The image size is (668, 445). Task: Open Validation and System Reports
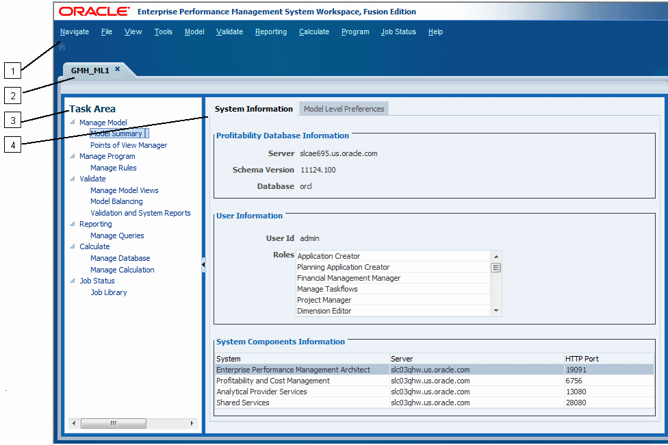point(140,213)
